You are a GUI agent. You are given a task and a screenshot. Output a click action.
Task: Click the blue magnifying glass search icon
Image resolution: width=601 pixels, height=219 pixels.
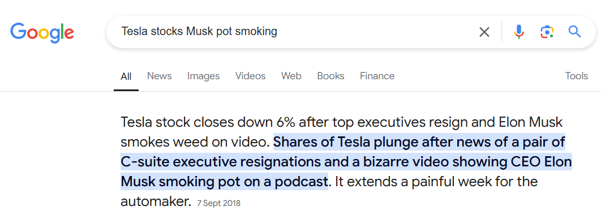[574, 32]
